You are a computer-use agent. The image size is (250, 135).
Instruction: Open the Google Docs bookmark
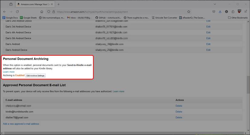pyautogui.click(x=10, y=18)
